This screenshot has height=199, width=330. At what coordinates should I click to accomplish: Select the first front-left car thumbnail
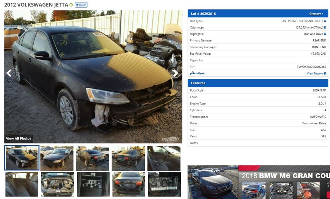pyautogui.click(x=22, y=158)
